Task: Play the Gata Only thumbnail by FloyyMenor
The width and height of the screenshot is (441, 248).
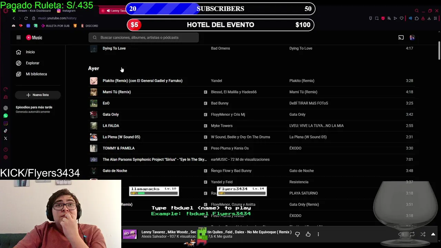Action: (94, 114)
